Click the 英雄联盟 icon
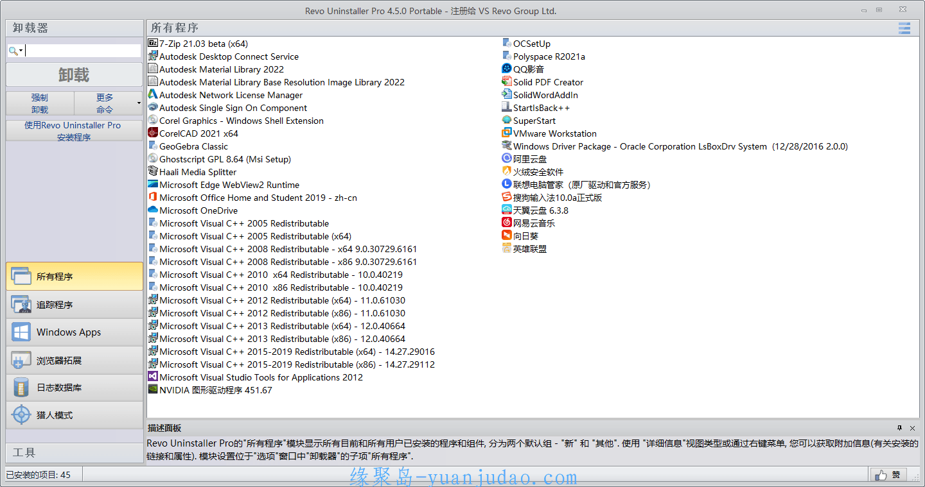 tap(507, 248)
